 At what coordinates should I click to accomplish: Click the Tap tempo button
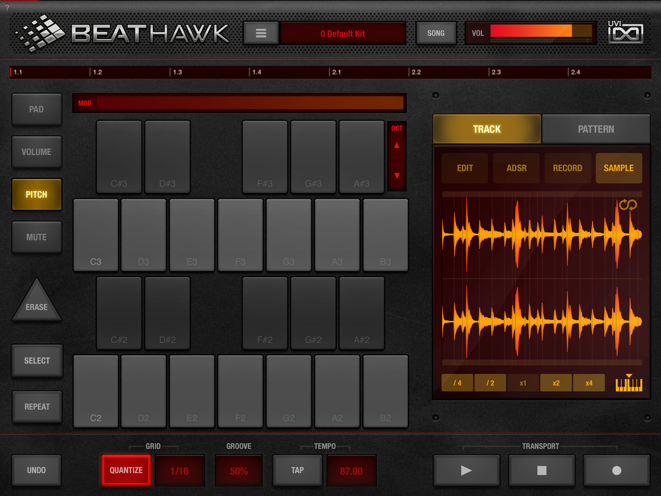(298, 470)
